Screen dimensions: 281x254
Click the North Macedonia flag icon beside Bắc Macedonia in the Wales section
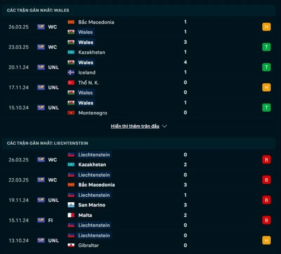click(x=71, y=22)
